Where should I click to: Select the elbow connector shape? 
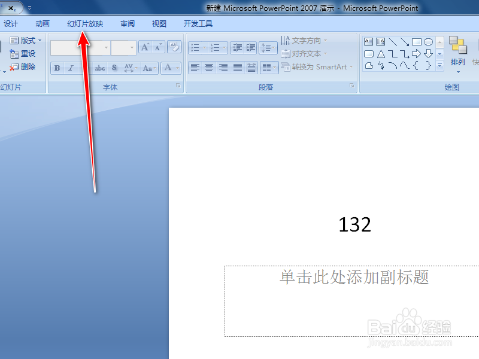393,54
